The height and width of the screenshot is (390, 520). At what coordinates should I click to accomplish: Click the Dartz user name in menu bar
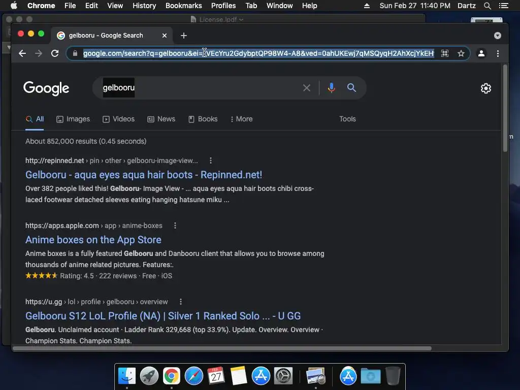(x=466, y=6)
